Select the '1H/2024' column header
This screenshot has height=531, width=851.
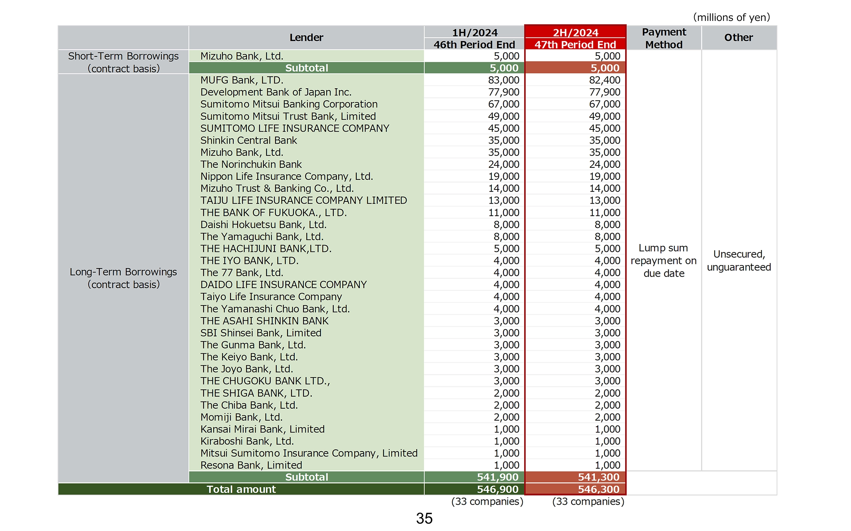[474, 33]
